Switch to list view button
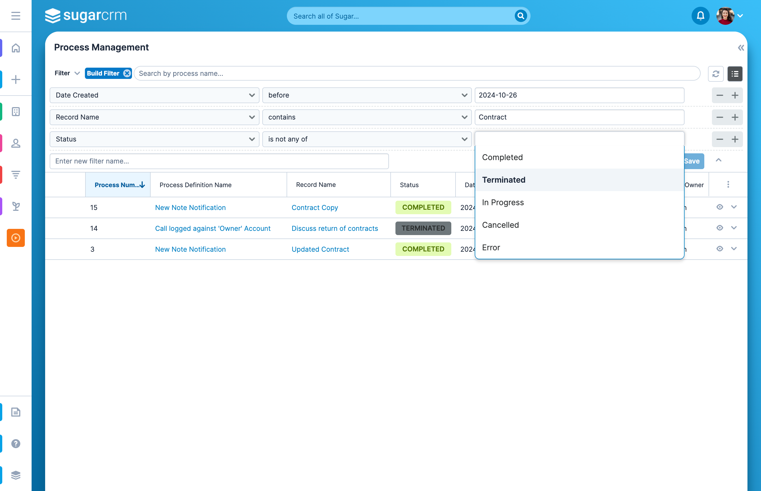The width and height of the screenshot is (761, 491). (x=735, y=74)
